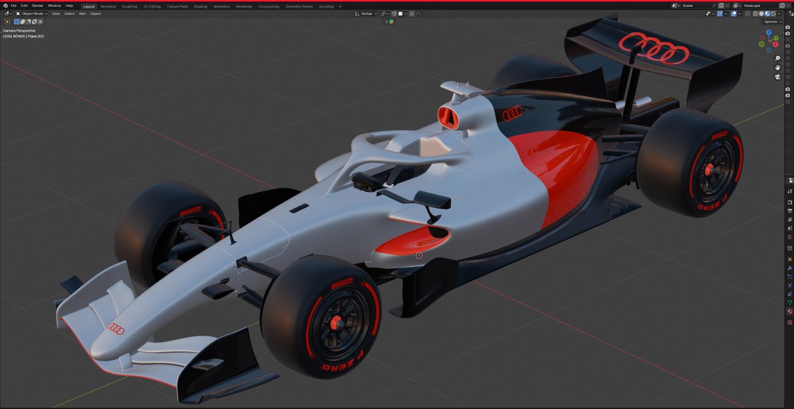Open the File menu
Viewport: 794px width, 409px height.
(x=14, y=5)
